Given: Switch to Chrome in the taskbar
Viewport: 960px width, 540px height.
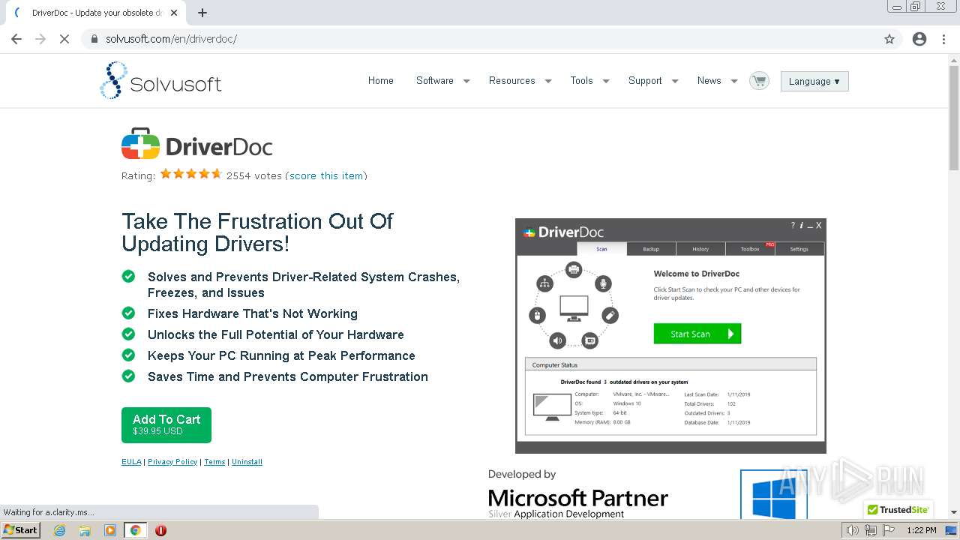Looking at the screenshot, I should (135, 530).
